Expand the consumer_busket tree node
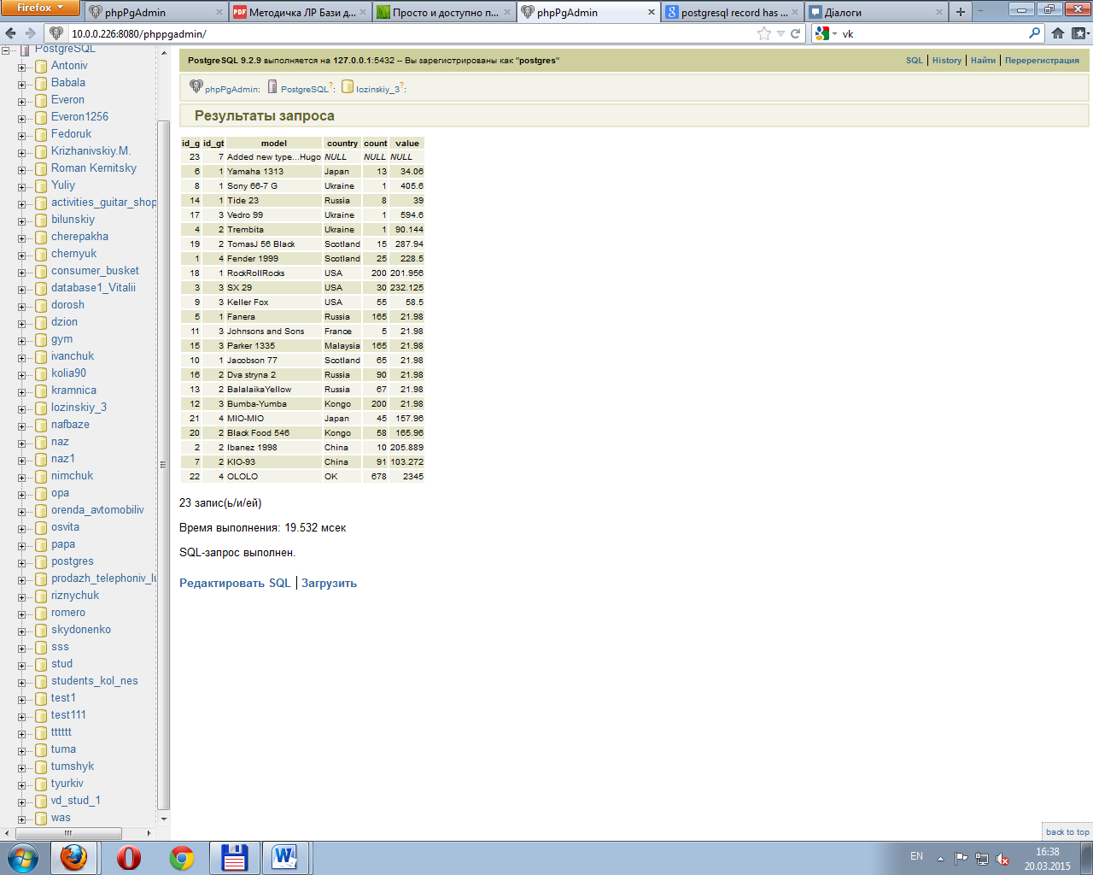Screen dimensions: 1093x875 tap(21, 272)
